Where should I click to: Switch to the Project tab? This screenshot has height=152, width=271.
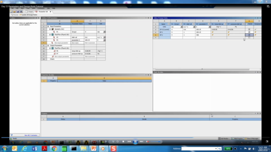tap(29, 11)
